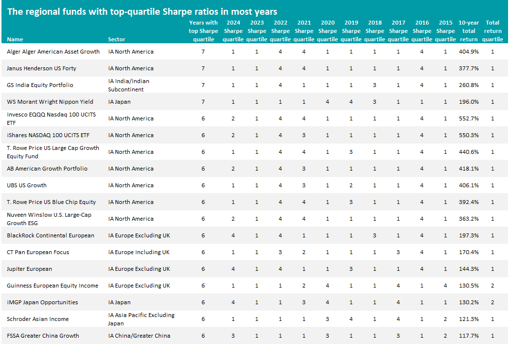This screenshot has width=512, height=348.
Task: Click the "2023 Sharpe quartile" column header
Action: click(256, 31)
